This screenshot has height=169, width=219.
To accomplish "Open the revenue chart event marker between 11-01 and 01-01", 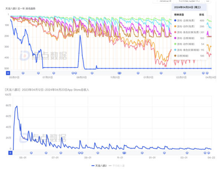I will (x=142, y=153).
